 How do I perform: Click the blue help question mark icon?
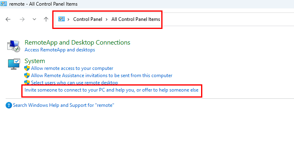point(8,105)
